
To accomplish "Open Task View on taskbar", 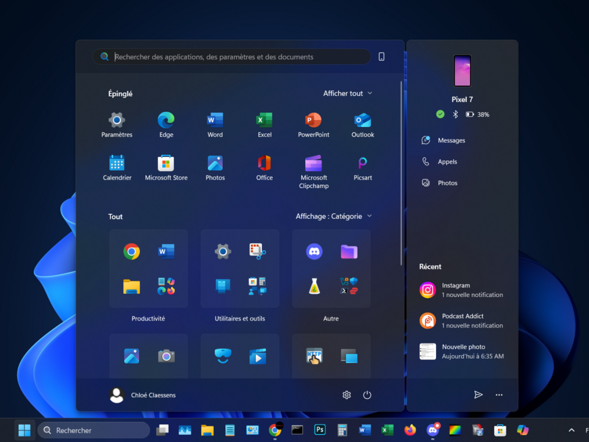I will 162,430.
